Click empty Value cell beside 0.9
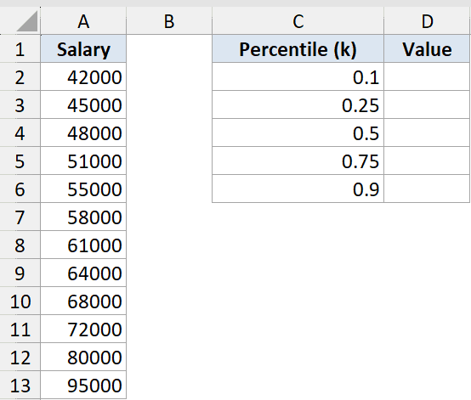This screenshot has height=400, width=471. [x=427, y=189]
